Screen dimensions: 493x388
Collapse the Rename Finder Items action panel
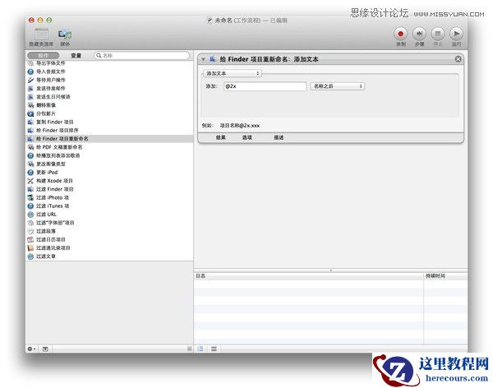(x=204, y=59)
